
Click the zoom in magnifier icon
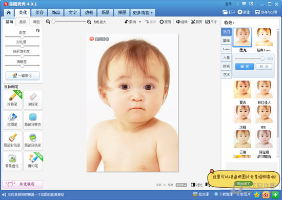(89, 22)
